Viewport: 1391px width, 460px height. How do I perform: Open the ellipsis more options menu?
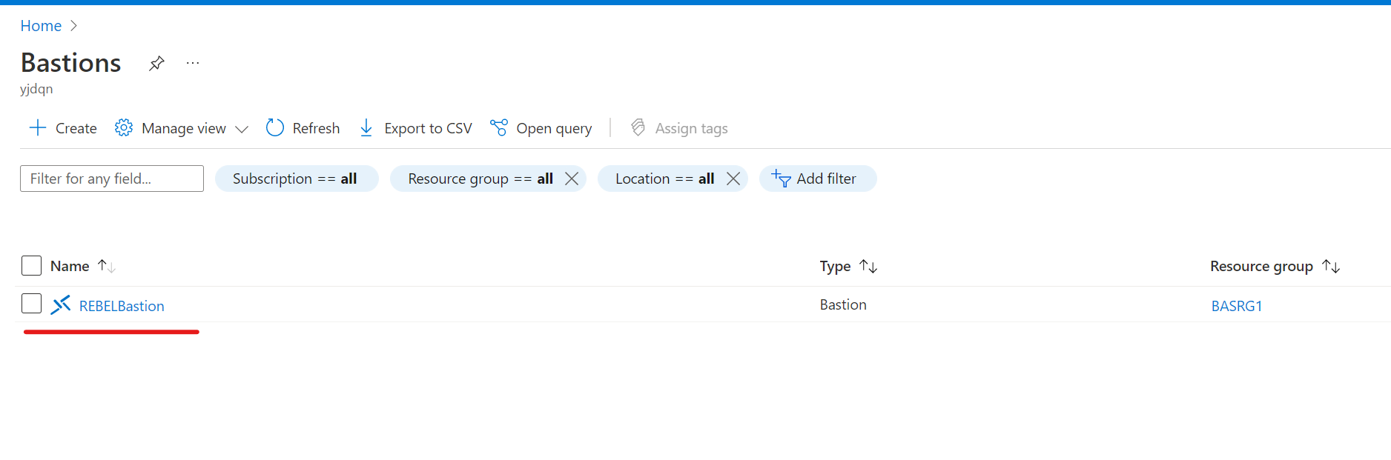click(193, 63)
